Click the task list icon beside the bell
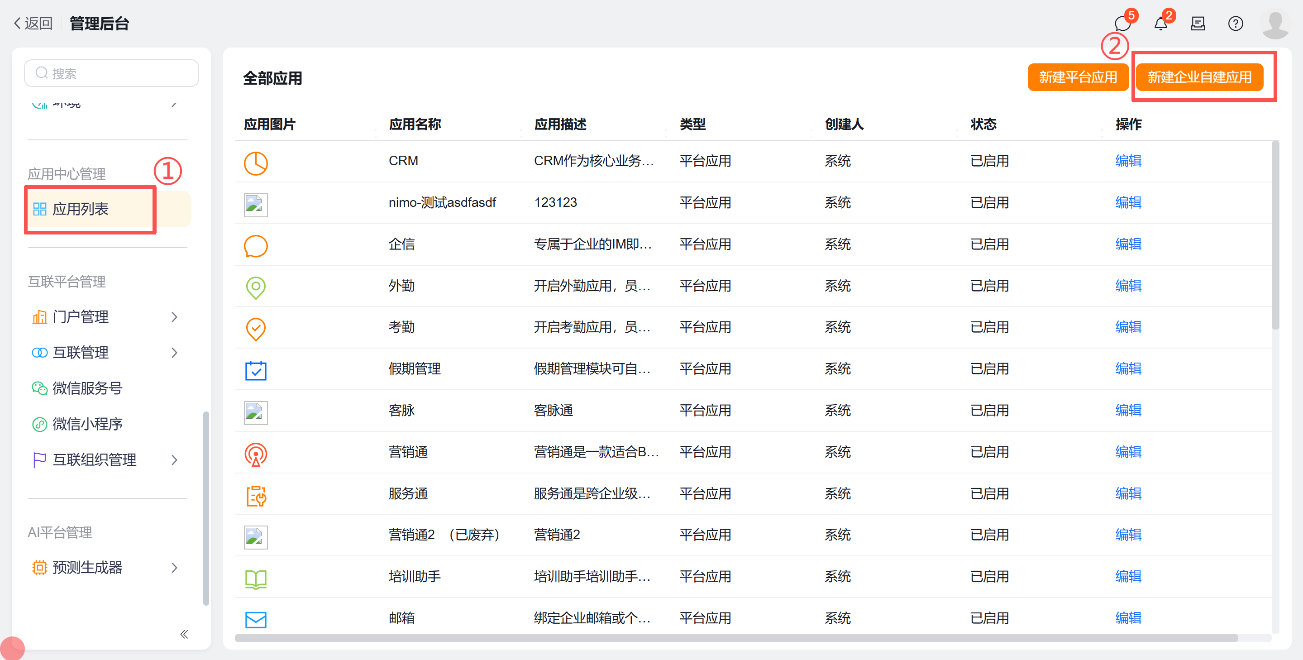 1198,24
